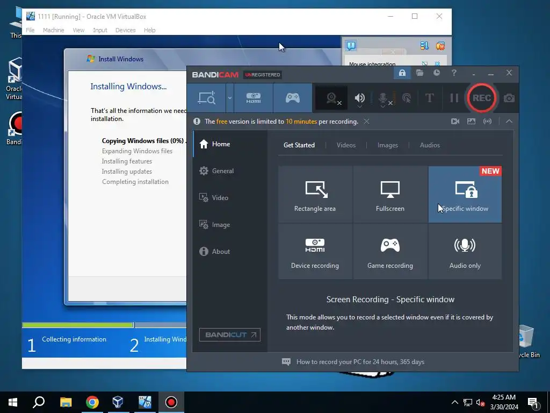Toggle microphone recording
The width and height of the screenshot is (550, 413).
(383, 99)
